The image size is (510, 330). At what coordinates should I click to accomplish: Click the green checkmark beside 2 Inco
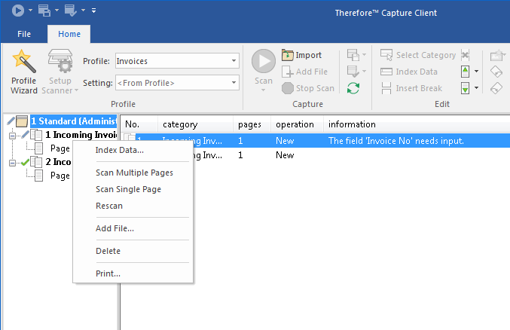tap(25, 162)
